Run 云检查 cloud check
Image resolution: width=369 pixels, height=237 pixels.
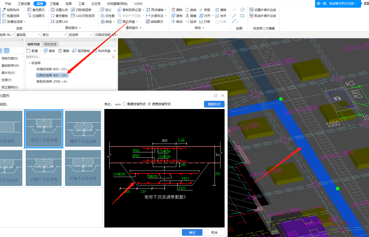pyautogui.click(x=107, y=16)
